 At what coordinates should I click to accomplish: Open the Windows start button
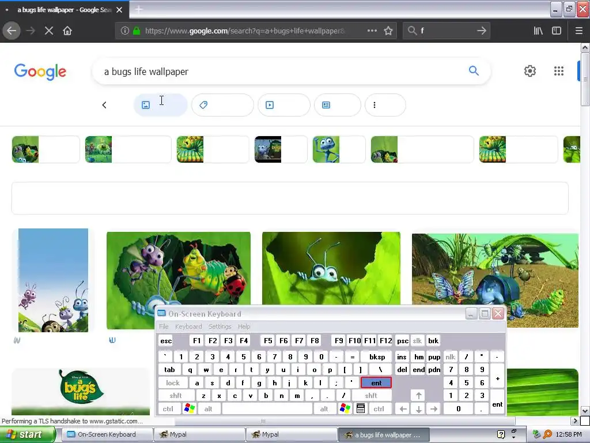pyautogui.click(x=28, y=434)
